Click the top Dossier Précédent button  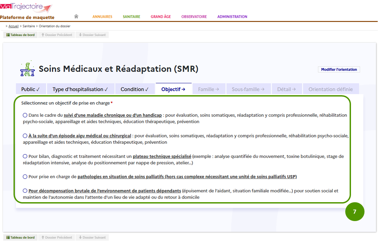57,35
